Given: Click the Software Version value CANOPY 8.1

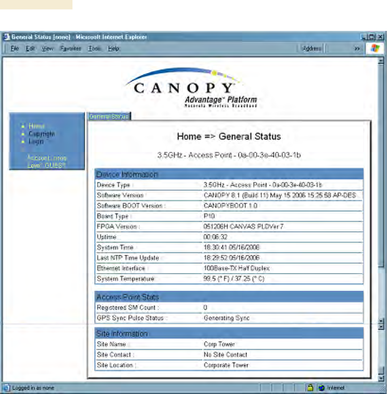Looking at the screenshot, I should coord(280,195).
